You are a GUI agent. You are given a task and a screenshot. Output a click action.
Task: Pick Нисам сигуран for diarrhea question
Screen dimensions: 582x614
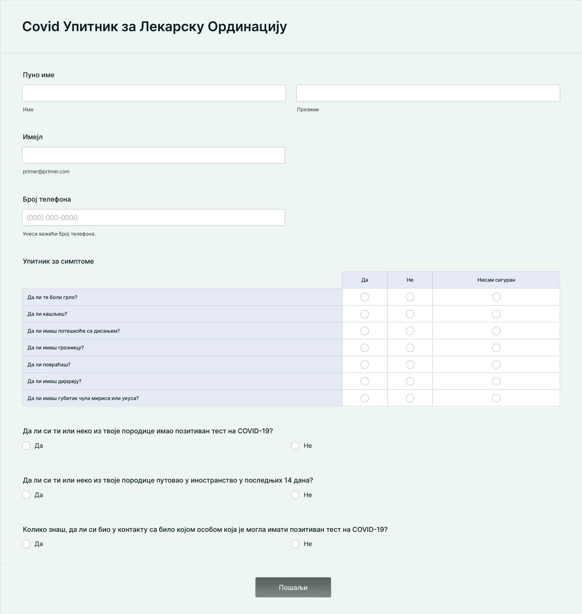point(496,382)
